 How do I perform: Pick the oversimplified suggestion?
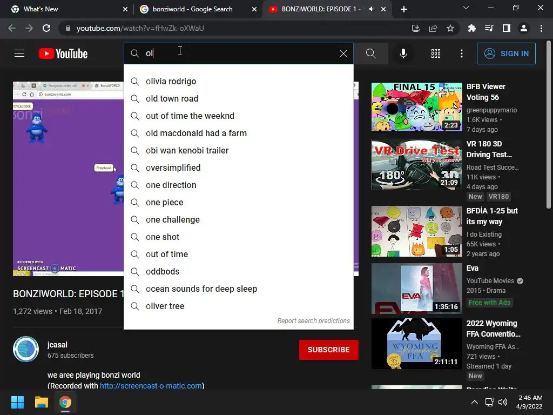[x=238, y=168]
